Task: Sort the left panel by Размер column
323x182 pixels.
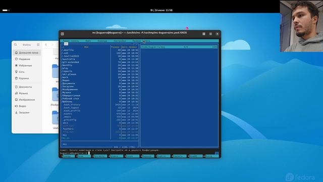Action: tap(116, 47)
